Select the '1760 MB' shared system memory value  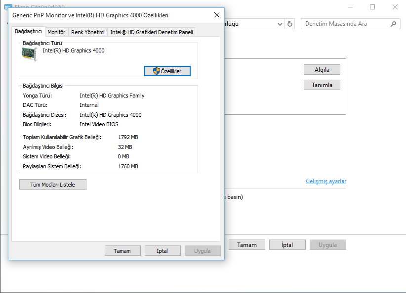tap(128, 166)
